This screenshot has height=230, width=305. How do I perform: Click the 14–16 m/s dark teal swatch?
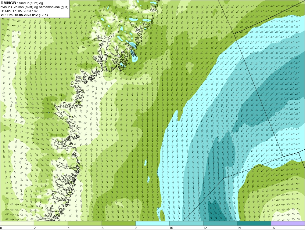(x=254, y=223)
